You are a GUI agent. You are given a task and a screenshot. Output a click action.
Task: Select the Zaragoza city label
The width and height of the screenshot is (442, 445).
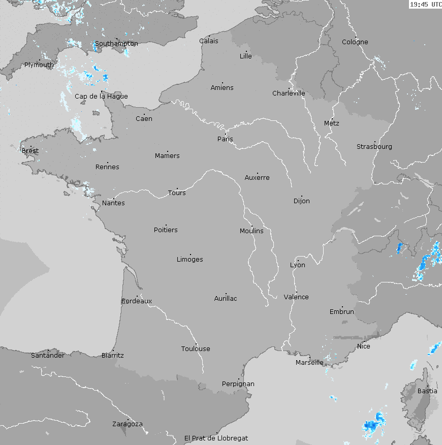pyautogui.click(x=127, y=424)
